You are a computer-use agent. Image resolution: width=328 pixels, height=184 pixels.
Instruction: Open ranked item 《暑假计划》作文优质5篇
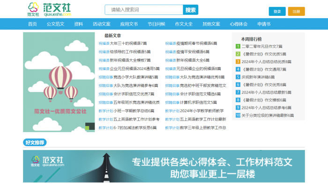[x=264, y=54]
